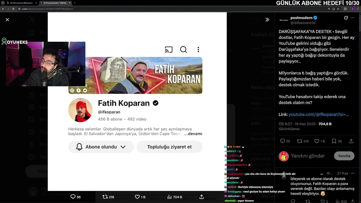Collapse the tweet side panel double chevron
This screenshot has width=361, height=203.
[x=267, y=20]
